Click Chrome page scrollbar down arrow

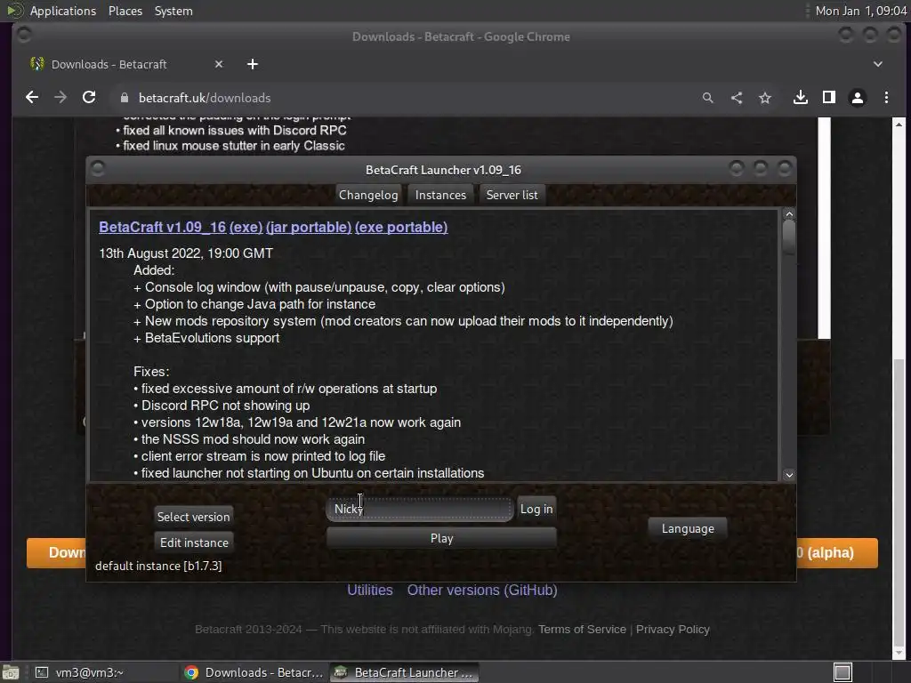click(x=899, y=654)
